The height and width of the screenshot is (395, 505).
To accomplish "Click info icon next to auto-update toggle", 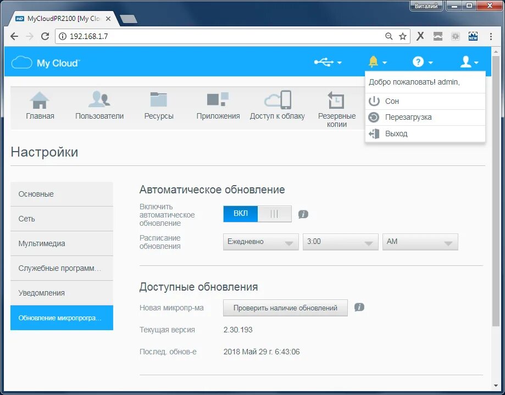I will tap(303, 214).
